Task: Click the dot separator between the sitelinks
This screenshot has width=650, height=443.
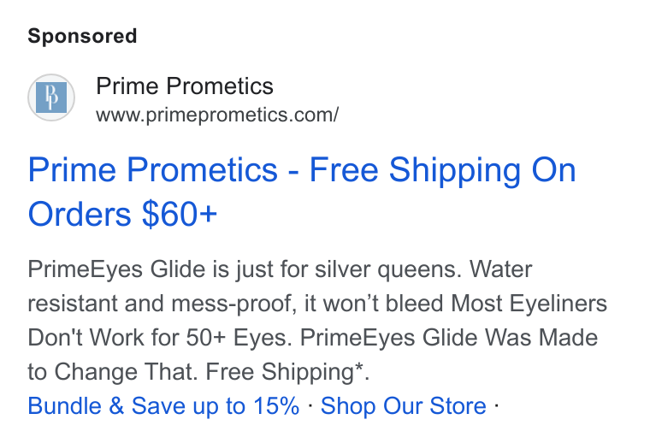Action: 310,405
